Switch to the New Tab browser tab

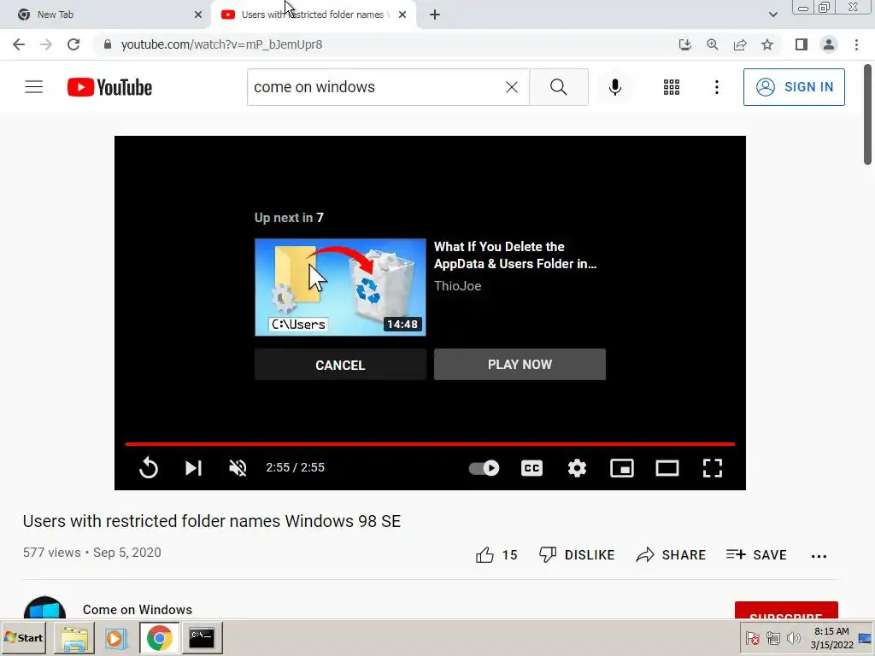tap(106, 15)
